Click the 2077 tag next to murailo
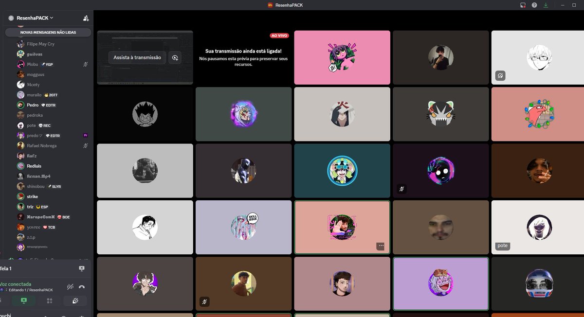The image size is (584, 317). 51,95
